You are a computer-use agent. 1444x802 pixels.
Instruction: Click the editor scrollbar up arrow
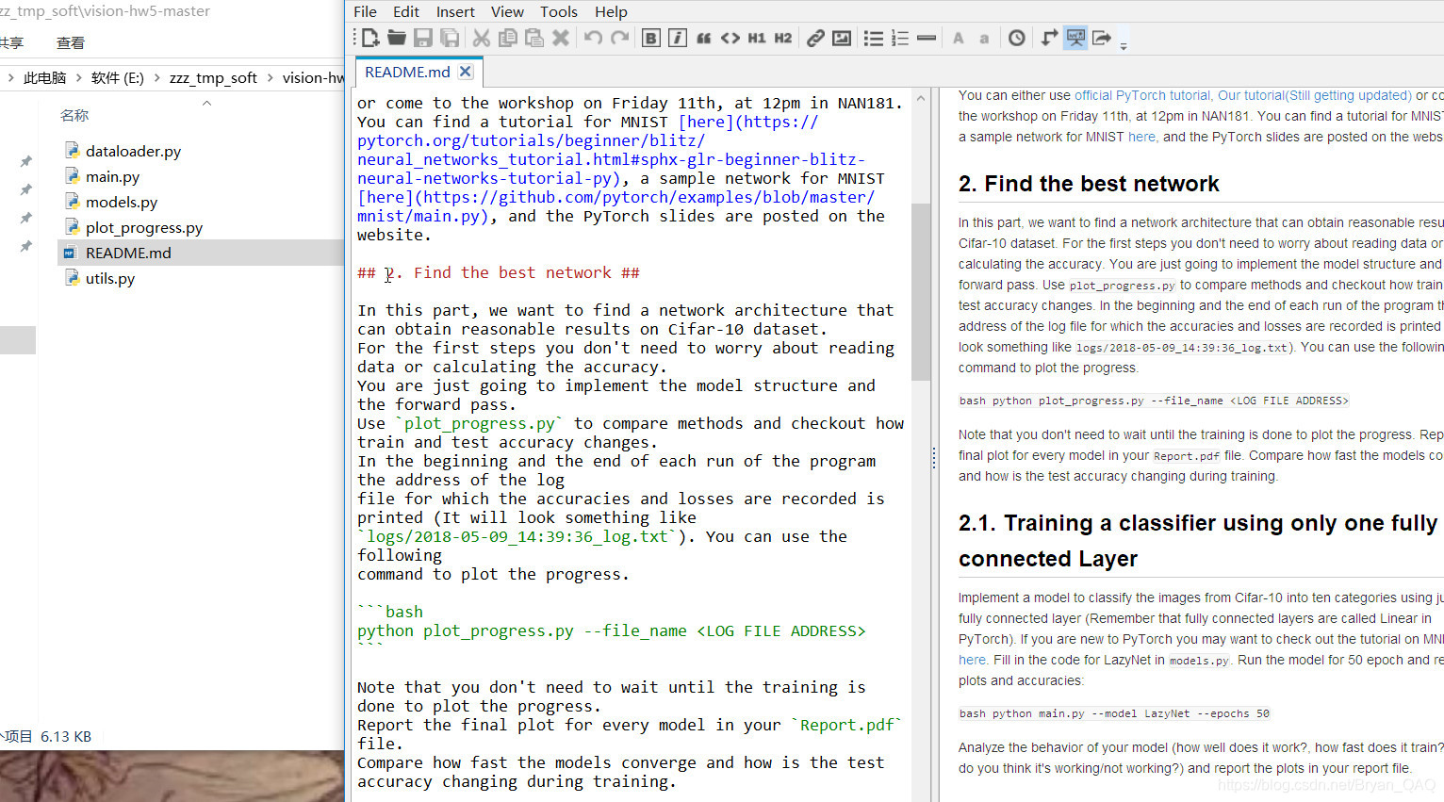point(921,98)
